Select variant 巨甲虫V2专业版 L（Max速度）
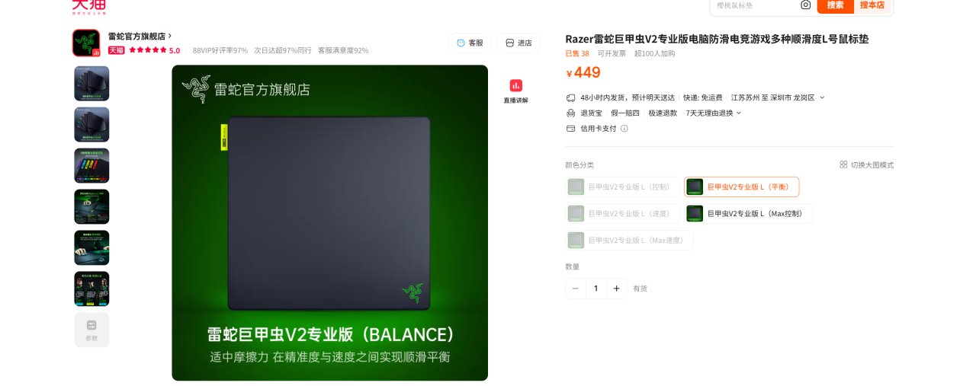This screenshot has width=976, height=386. click(630, 240)
